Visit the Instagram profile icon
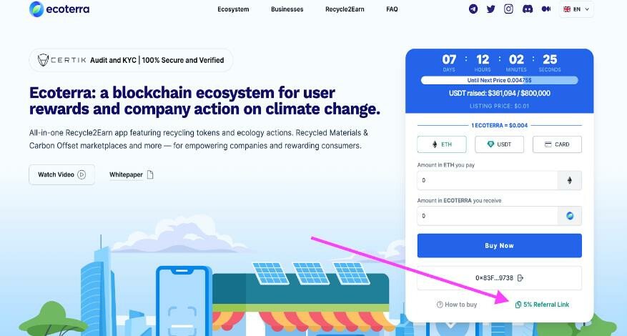 tap(508, 9)
